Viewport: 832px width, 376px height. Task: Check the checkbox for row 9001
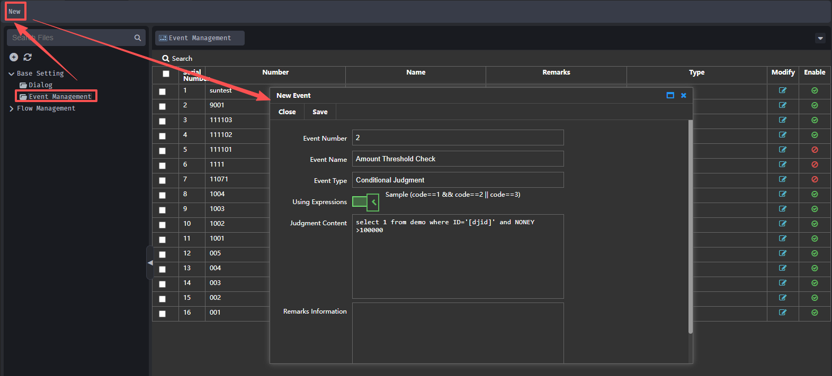(x=162, y=106)
